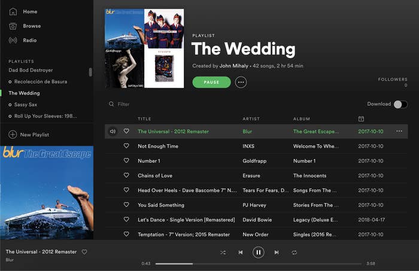Open David Bowie artist link

(257, 220)
